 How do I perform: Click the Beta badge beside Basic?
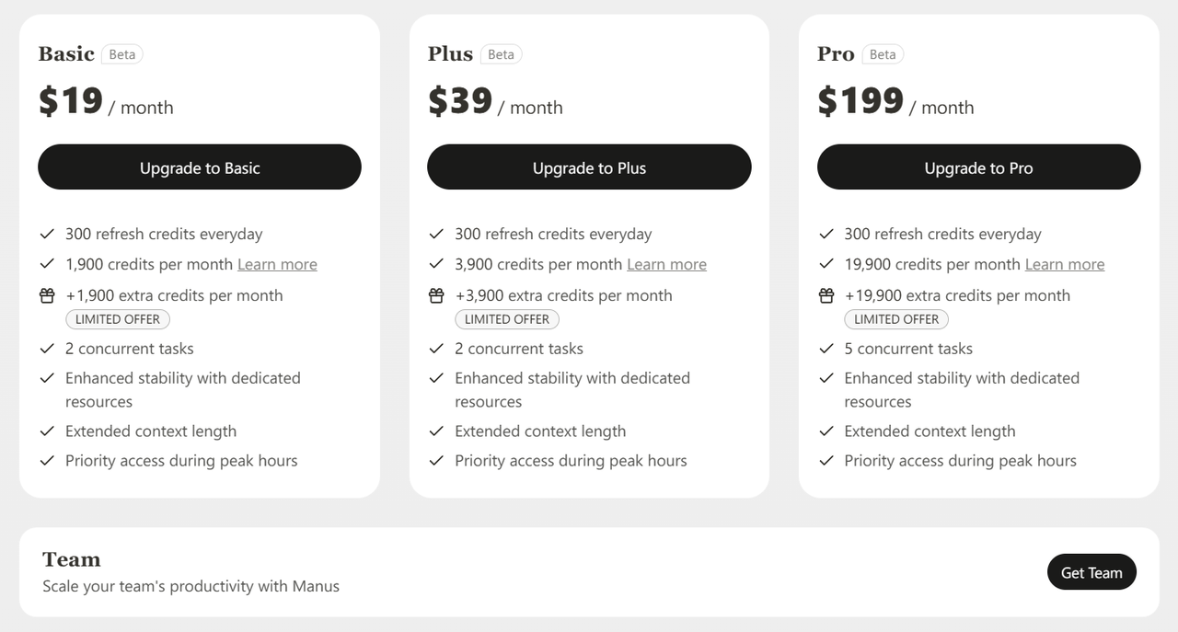[x=122, y=54]
